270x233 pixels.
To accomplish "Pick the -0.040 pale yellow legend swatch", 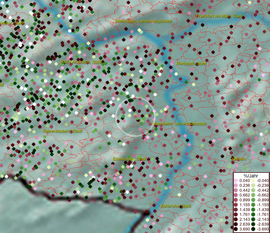I will pos(253,181).
